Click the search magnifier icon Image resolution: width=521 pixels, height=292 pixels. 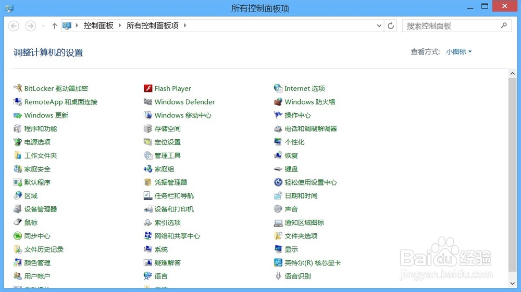[x=504, y=25]
